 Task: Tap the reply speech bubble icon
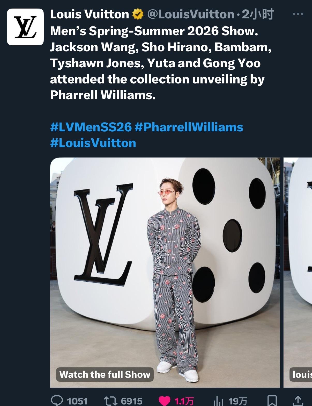[x=57, y=401]
